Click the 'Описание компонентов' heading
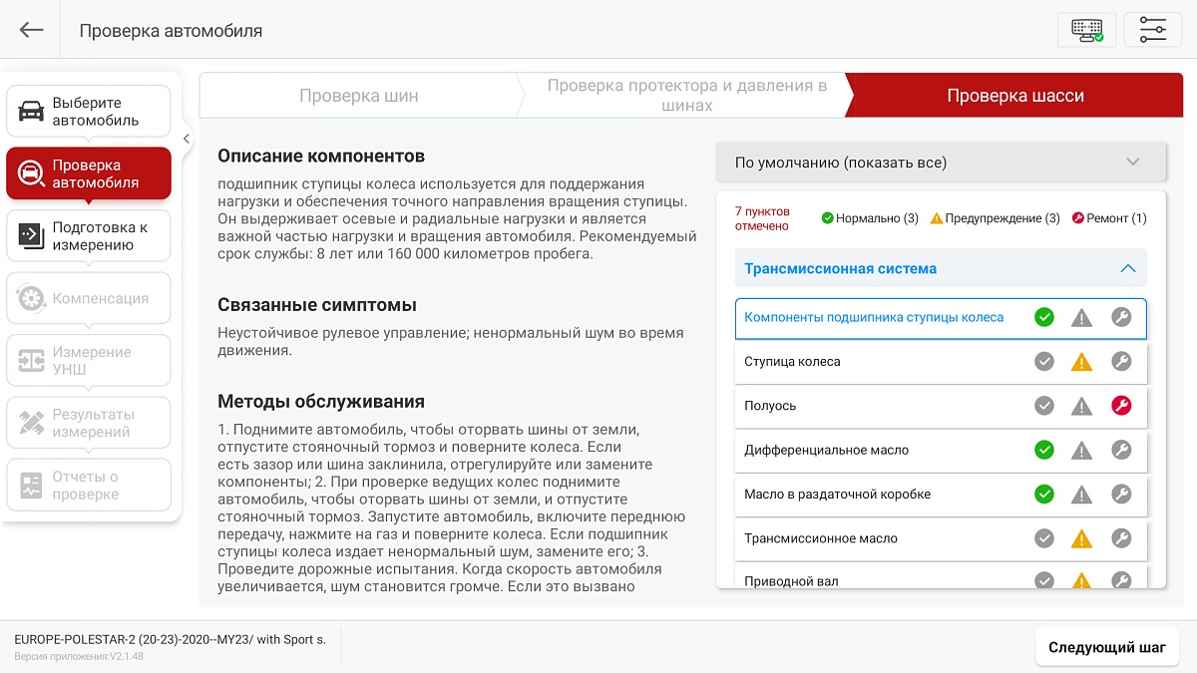The width and height of the screenshot is (1197, 673). point(321,157)
